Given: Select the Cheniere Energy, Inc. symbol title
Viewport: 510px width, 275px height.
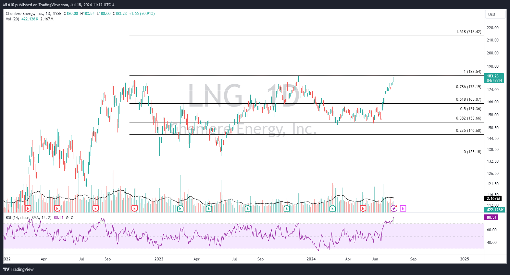Looking at the screenshot, I should pyautogui.click(x=25, y=14).
